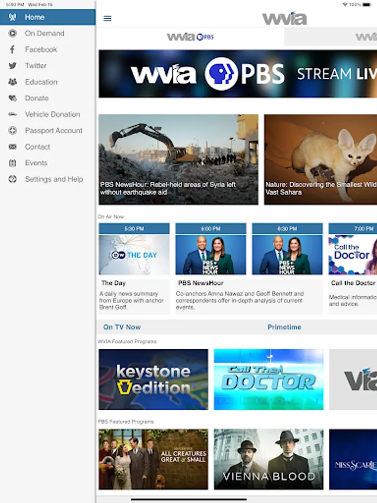
Task: Switch to the second WVIA channel tab
Action: click(x=331, y=37)
